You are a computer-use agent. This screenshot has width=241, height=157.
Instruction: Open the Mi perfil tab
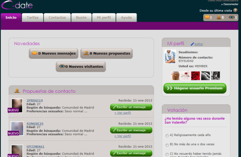(104, 18)
